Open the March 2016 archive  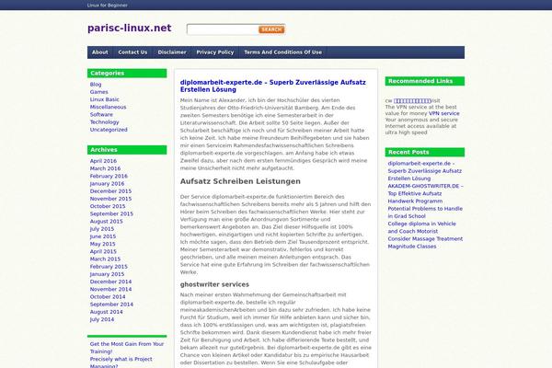(x=105, y=168)
